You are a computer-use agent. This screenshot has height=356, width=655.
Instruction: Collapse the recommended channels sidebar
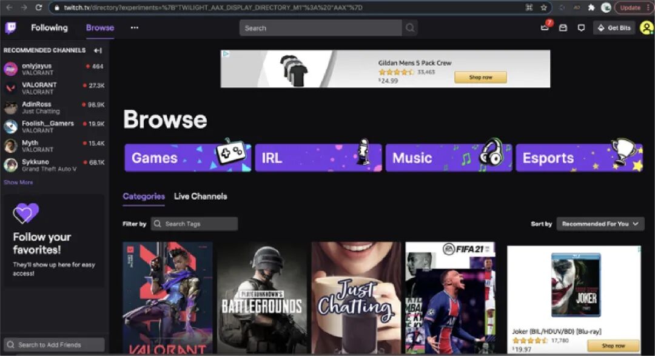tap(98, 50)
